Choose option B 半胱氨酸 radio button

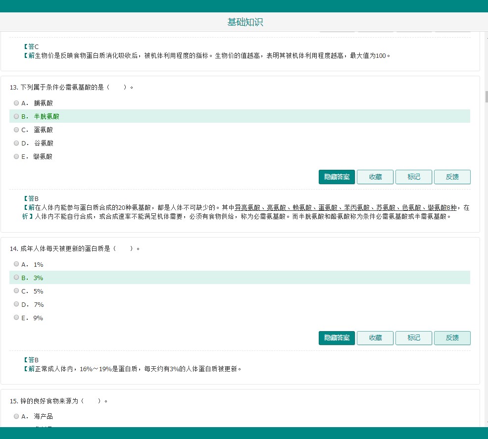[x=16, y=116]
